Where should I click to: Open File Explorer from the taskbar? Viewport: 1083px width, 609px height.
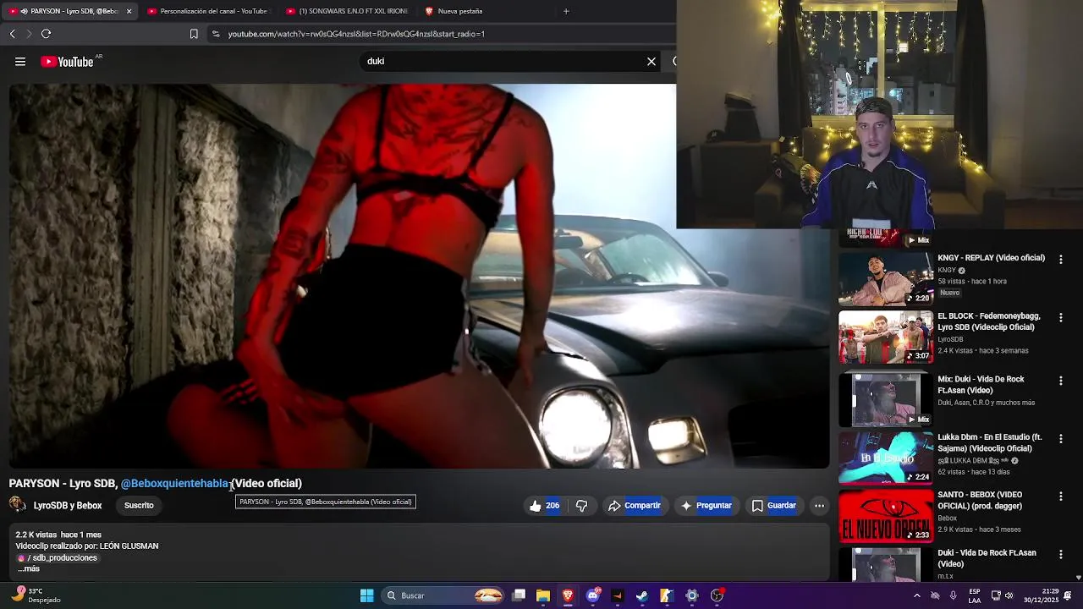[543, 595]
